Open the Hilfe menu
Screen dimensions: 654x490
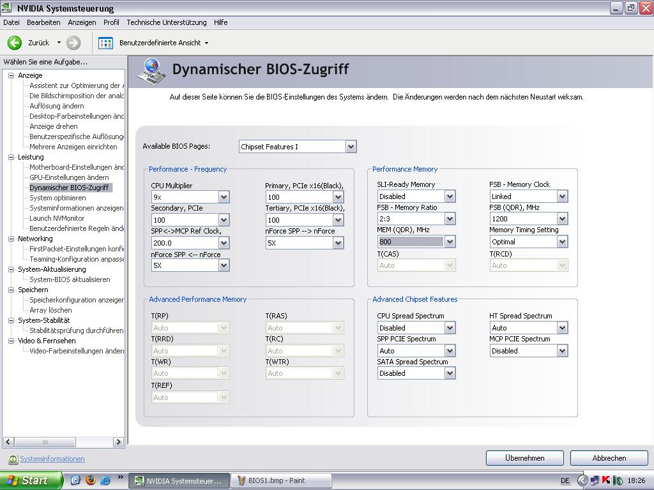tap(220, 22)
